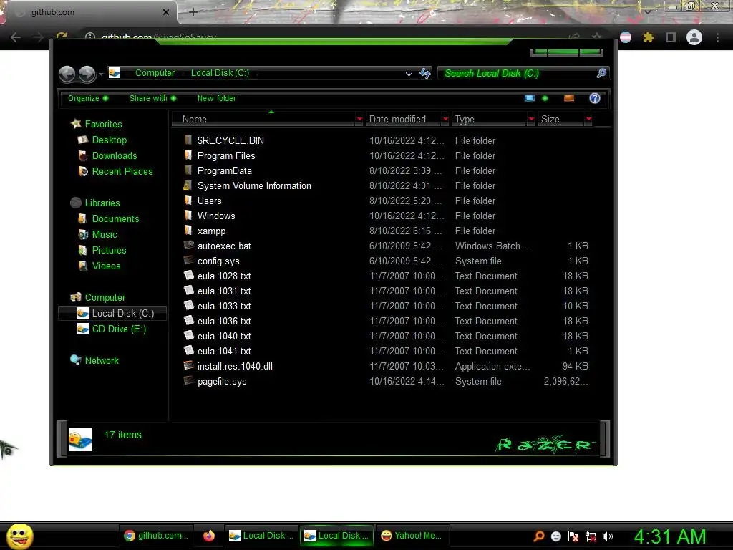Open the Documents library
The image size is (733, 550).
pyautogui.click(x=108, y=219)
